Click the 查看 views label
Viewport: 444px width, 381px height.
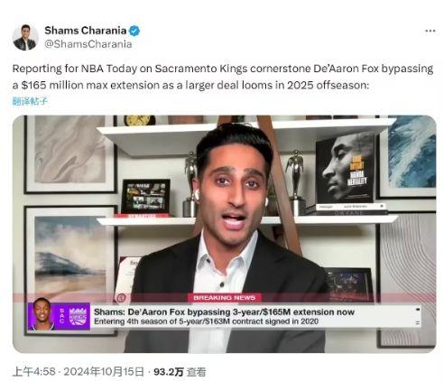coord(196,372)
